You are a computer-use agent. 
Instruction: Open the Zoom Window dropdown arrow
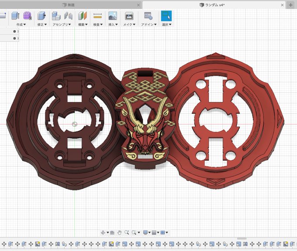point(139,232)
